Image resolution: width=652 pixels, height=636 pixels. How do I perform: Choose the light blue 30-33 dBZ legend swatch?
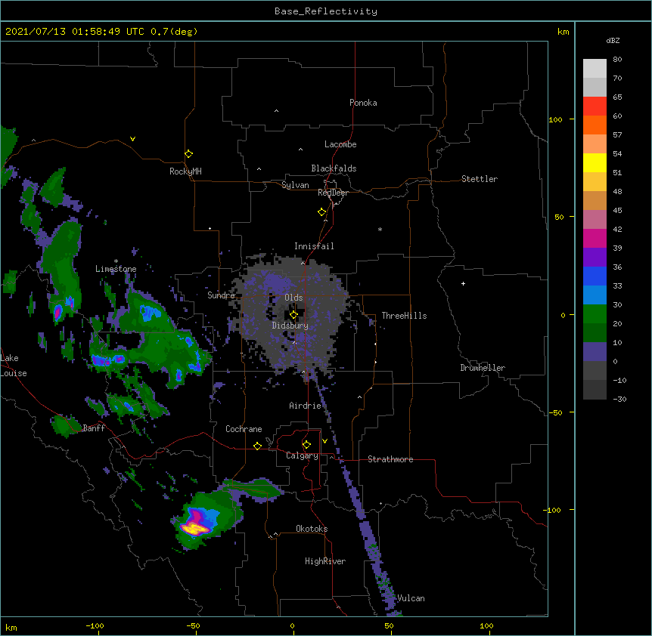pyautogui.click(x=595, y=295)
